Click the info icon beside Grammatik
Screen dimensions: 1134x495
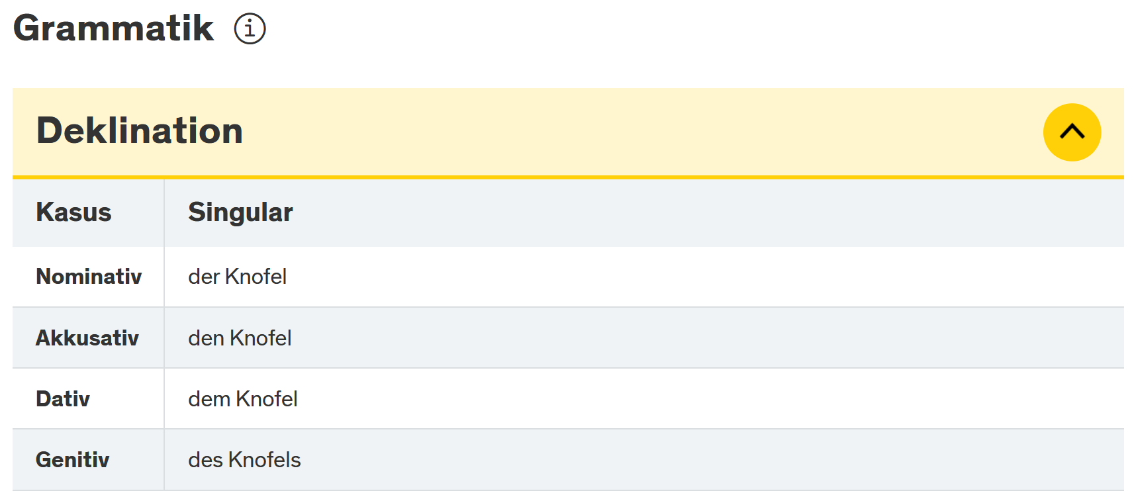pos(250,28)
